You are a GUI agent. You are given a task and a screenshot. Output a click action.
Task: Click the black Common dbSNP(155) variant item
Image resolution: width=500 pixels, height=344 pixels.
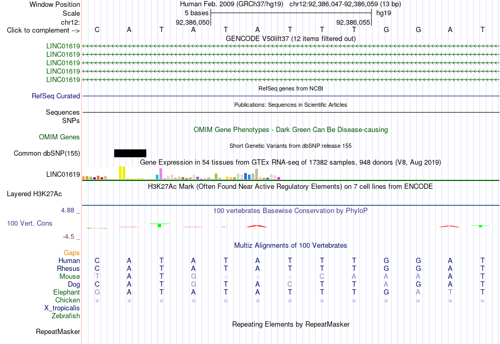(130, 154)
